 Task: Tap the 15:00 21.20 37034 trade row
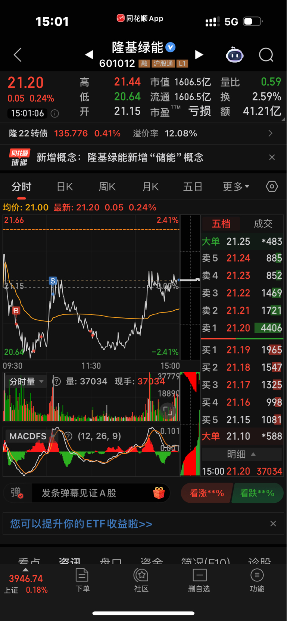click(242, 471)
